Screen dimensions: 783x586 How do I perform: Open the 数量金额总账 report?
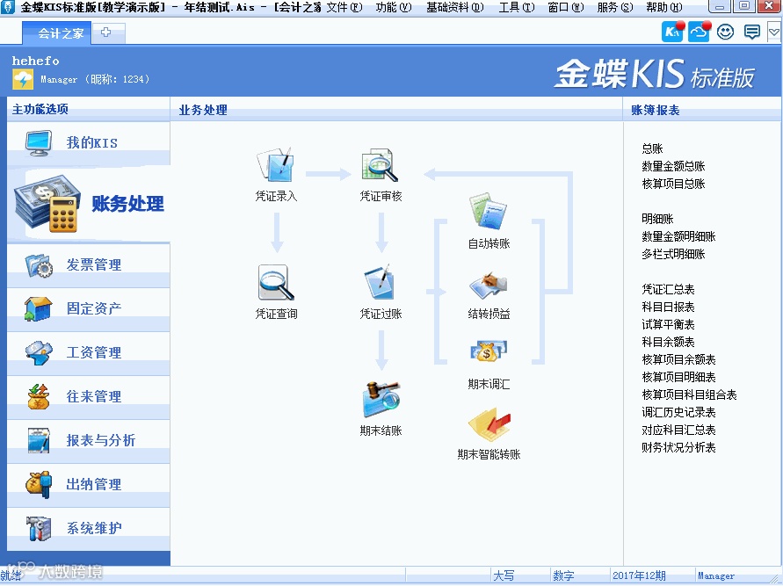[673, 166]
